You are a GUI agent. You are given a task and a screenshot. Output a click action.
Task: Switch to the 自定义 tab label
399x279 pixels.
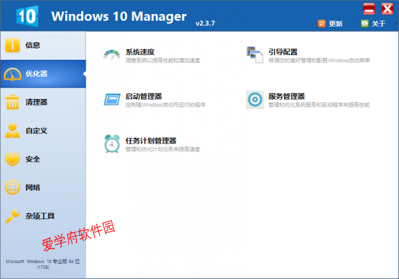coord(37,131)
